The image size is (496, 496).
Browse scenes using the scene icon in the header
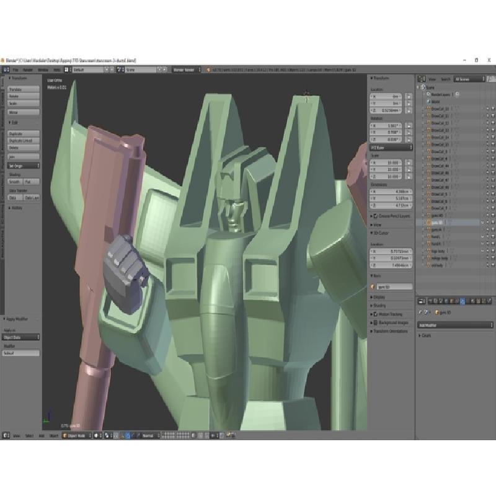click(x=120, y=69)
